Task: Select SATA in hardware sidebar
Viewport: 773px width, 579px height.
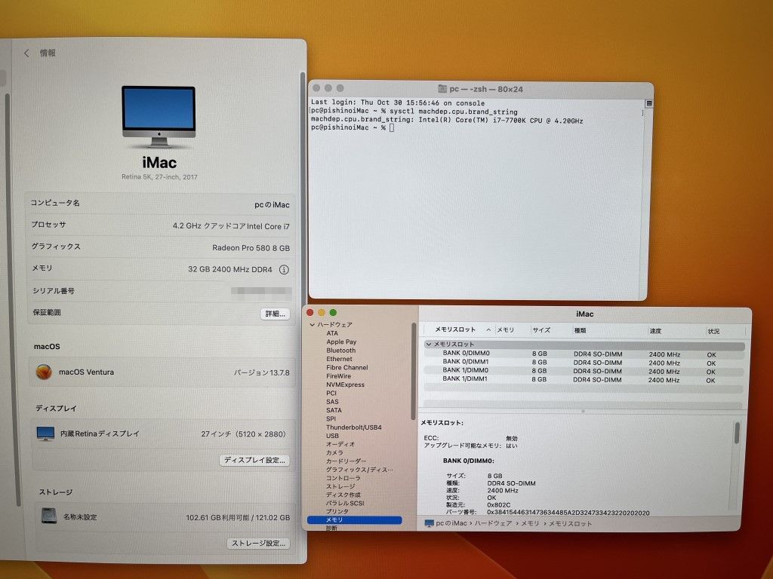Action: pyautogui.click(x=334, y=410)
